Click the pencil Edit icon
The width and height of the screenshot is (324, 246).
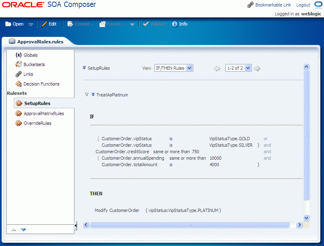44,24
